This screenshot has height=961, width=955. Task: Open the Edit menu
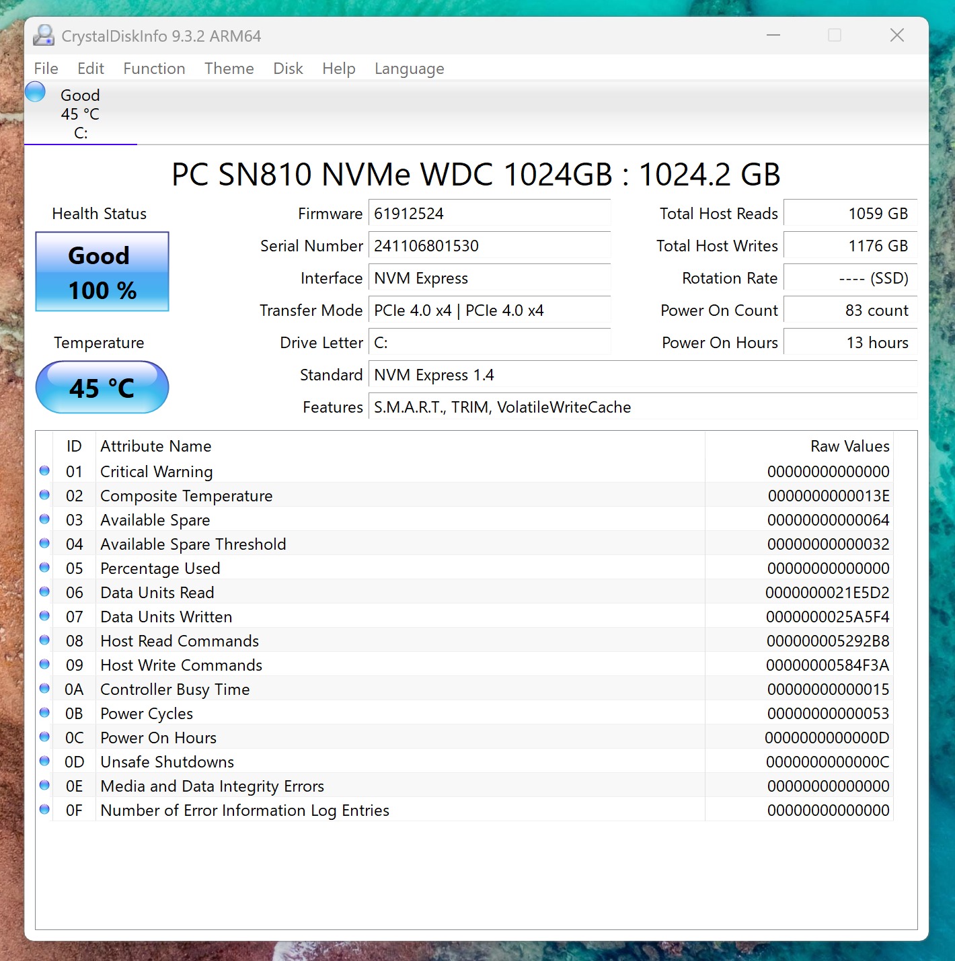(90, 68)
